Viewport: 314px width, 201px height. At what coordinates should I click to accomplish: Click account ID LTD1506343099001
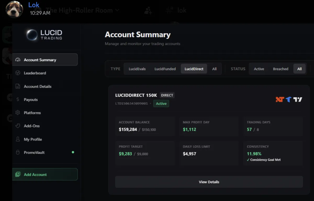click(x=131, y=104)
